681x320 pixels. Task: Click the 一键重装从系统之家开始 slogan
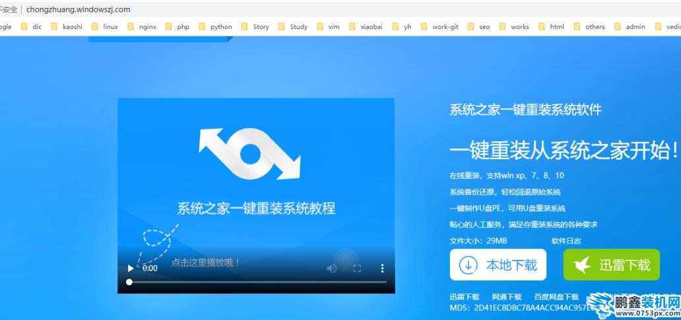564,150
